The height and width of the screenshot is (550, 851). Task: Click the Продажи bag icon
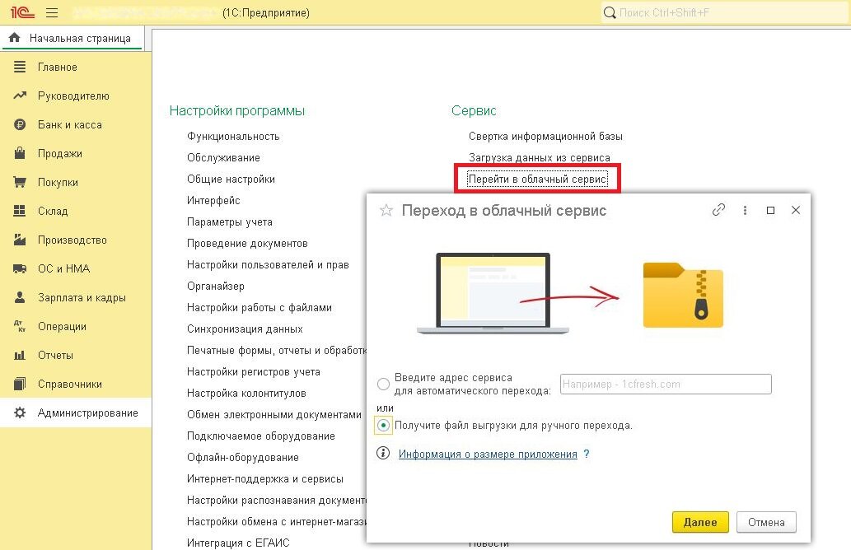[20, 153]
